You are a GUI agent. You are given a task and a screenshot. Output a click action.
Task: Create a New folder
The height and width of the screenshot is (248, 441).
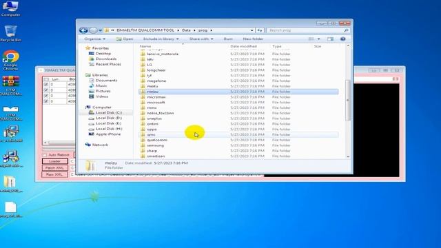click(x=253, y=39)
